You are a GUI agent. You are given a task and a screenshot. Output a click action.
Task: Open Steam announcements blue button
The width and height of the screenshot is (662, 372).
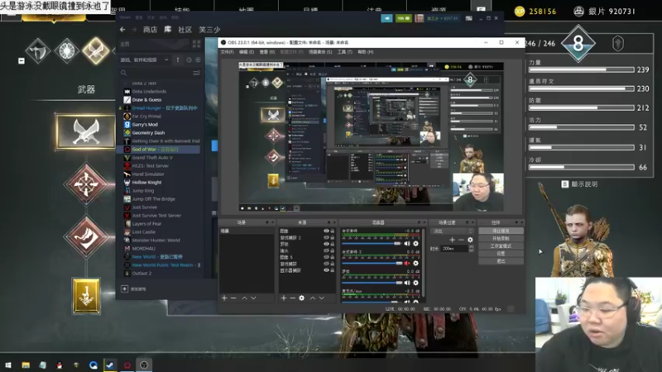386,18
